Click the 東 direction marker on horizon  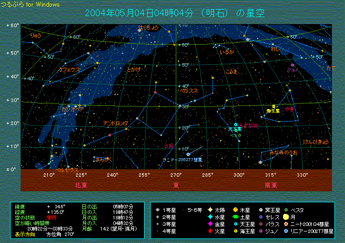coord(176,185)
